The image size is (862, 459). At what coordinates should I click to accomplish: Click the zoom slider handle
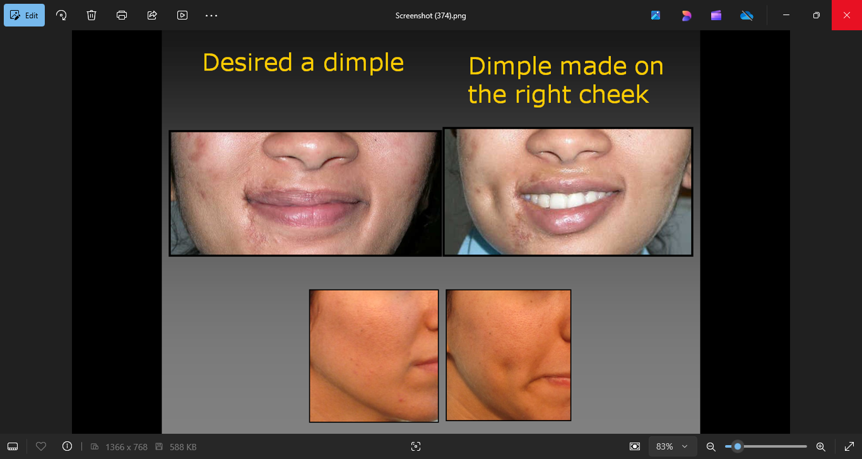pyautogui.click(x=737, y=446)
